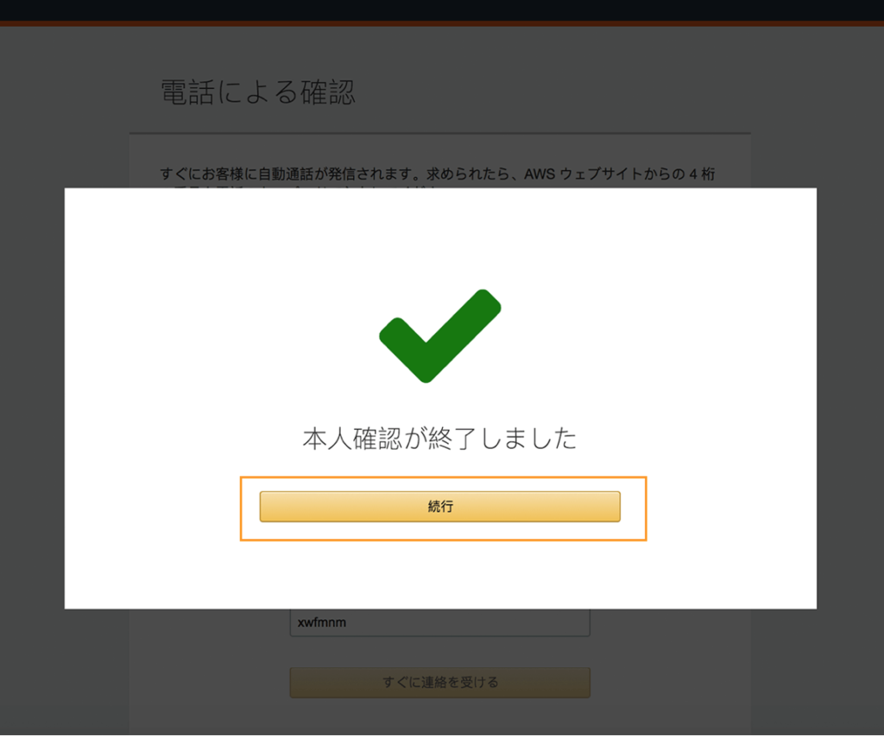Viewport: 884px width, 736px height.
Task: Click the orange stripe under header
Action: (442, 23)
